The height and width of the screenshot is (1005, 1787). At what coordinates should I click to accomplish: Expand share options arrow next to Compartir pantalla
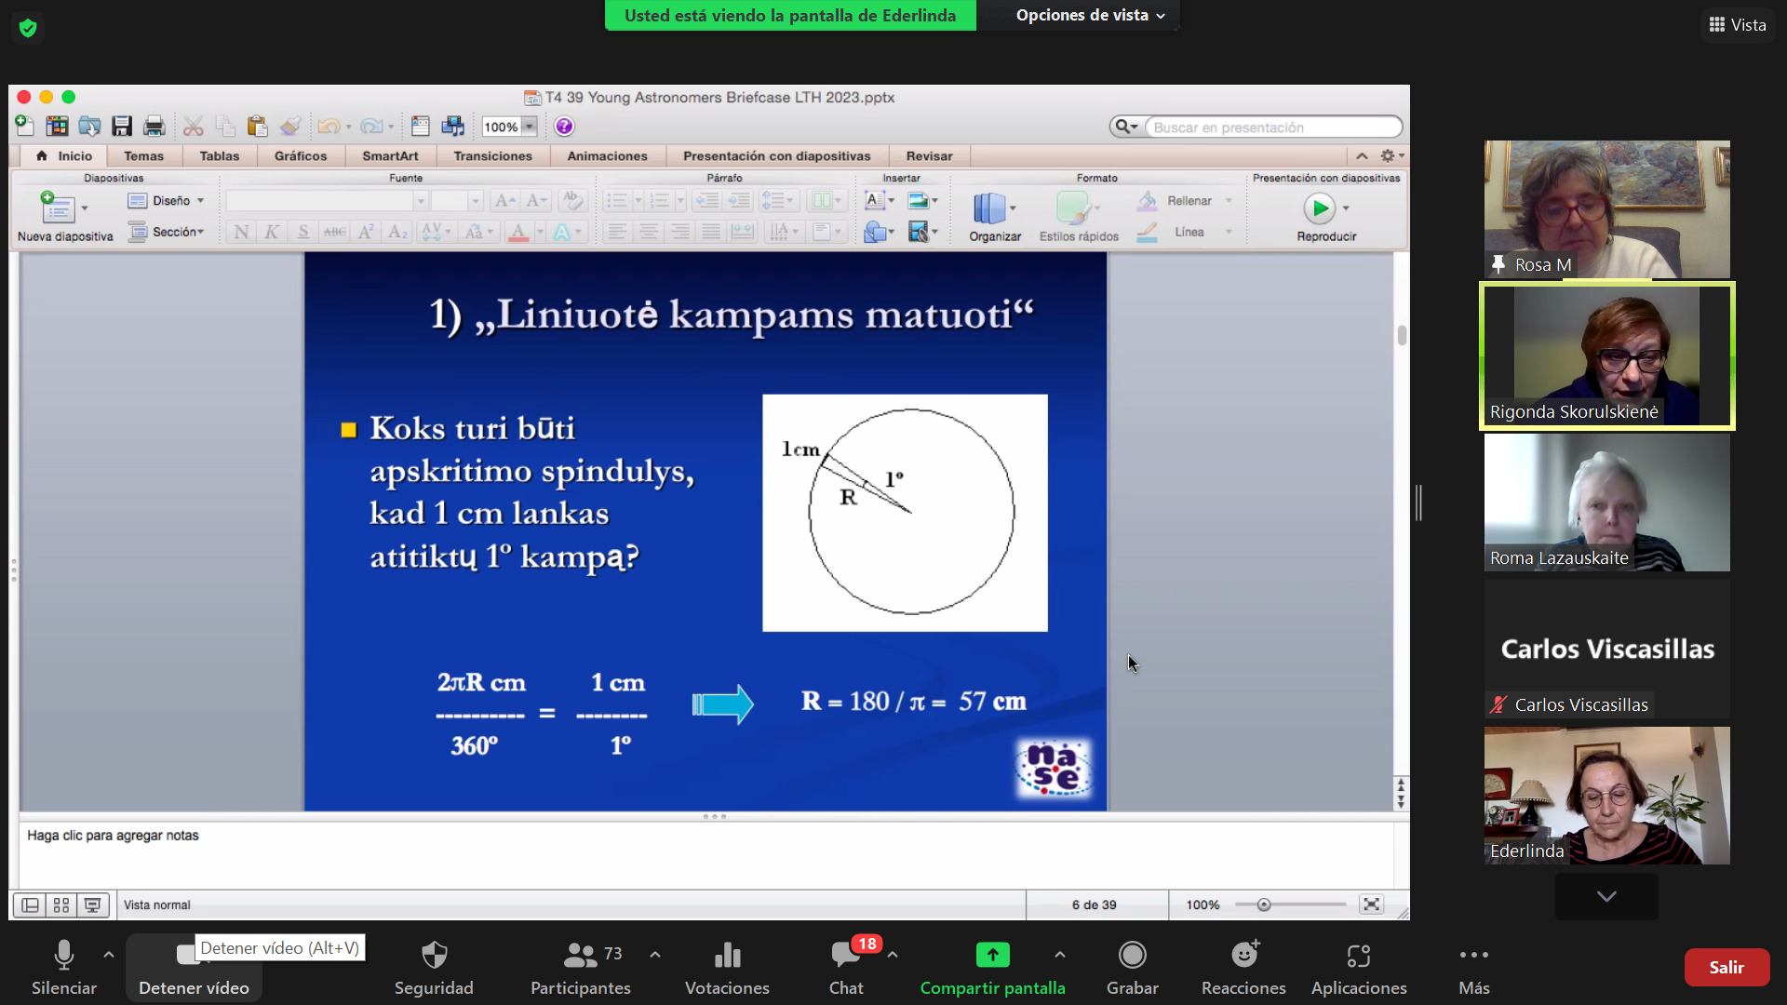[x=1060, y=955]
